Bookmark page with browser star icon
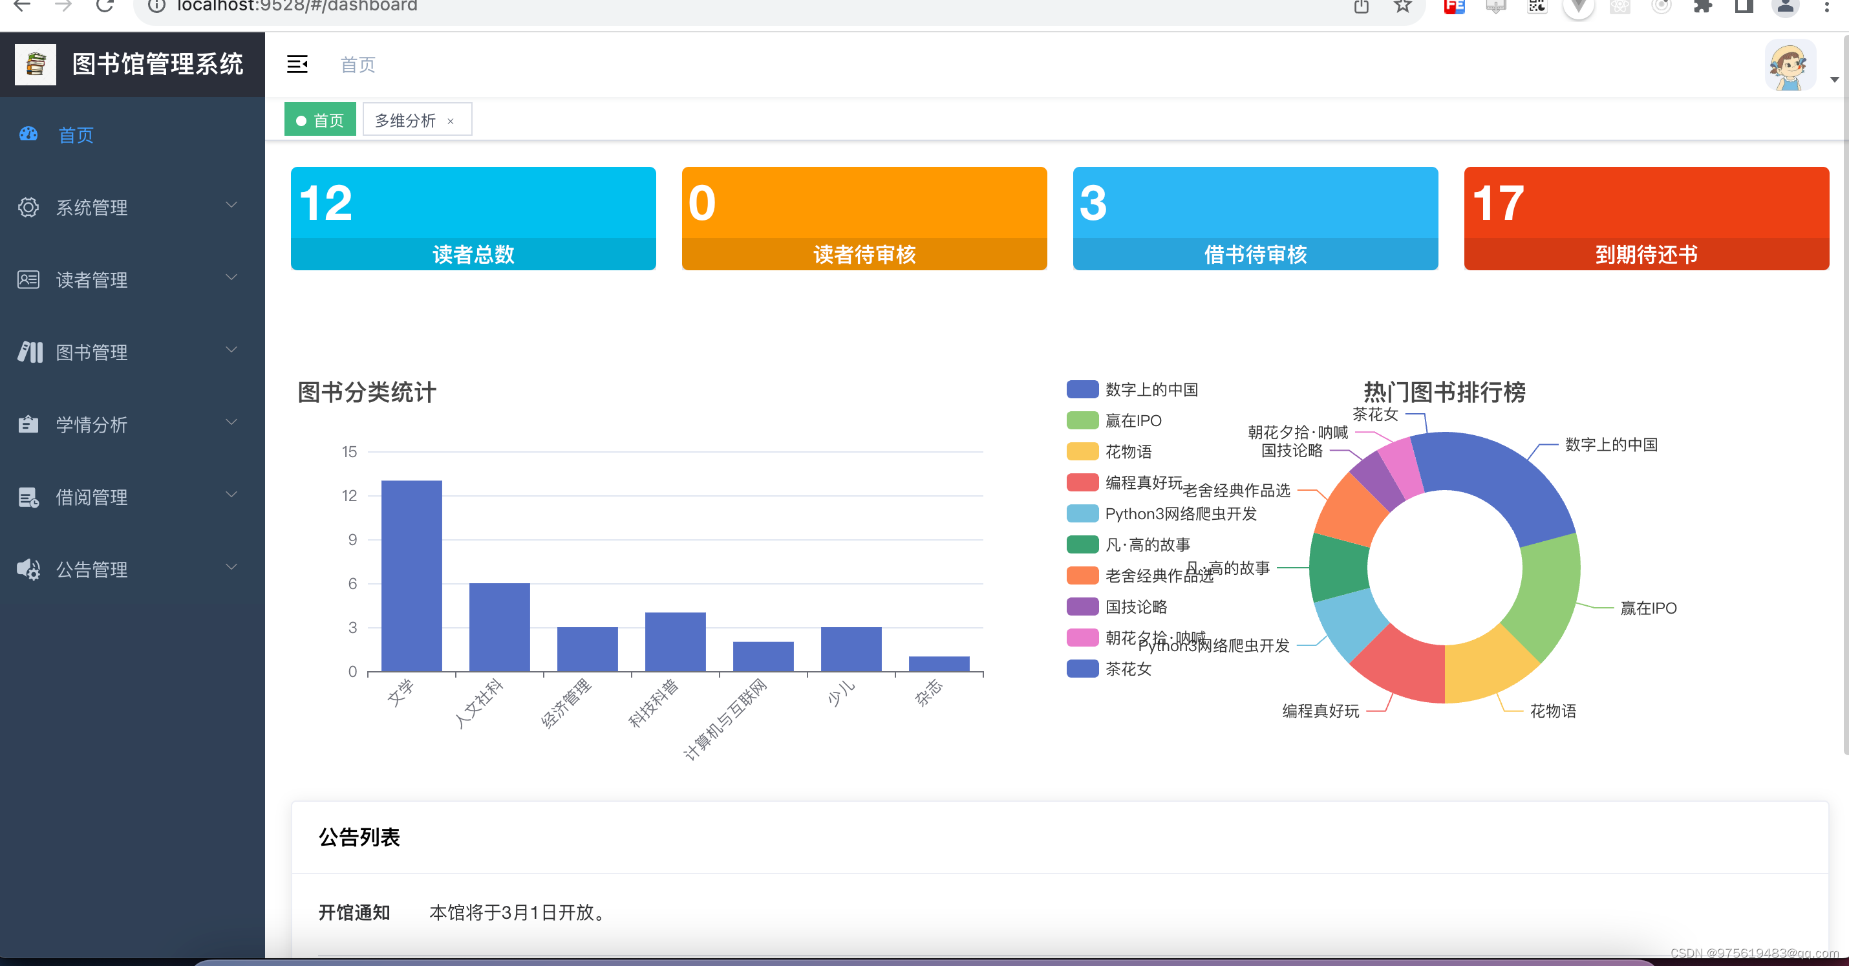 tap(1402, 7)
